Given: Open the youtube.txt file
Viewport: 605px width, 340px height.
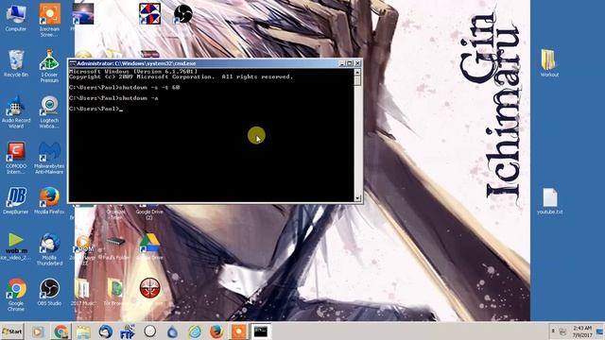Looking at the screenshot, I should click(x=549, y=201).
